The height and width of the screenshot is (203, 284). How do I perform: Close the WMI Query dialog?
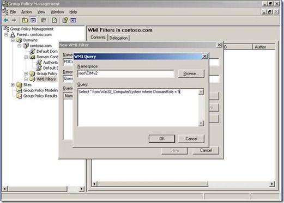tap(204, 57)
